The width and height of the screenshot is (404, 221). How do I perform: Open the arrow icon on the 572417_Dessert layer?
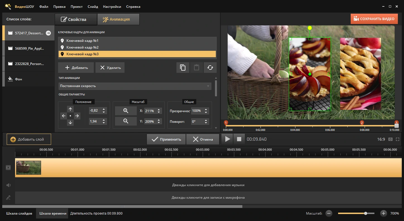tap(48, 33)
